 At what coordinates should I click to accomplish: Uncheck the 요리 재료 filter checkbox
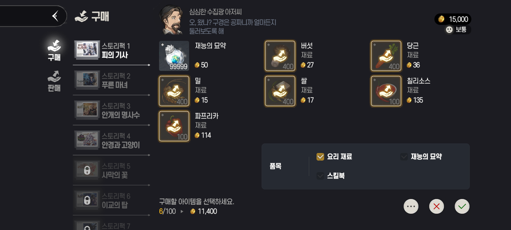pos(320,157)
